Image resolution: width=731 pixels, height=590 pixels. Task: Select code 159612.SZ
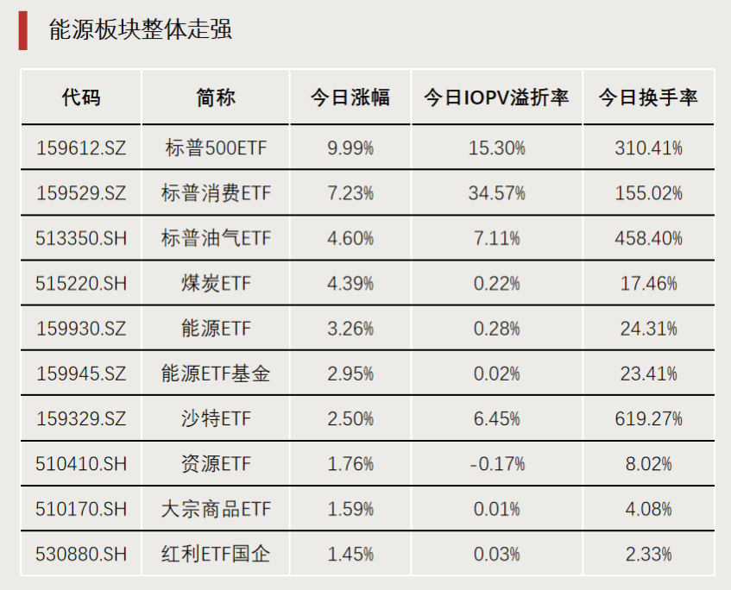coord(81,148)
